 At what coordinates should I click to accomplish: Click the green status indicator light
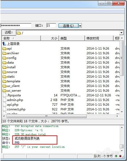point(116,156)
